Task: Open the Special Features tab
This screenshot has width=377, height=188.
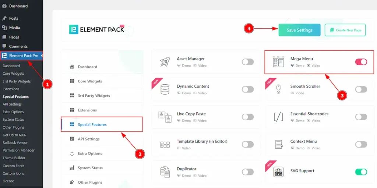Action: [x=92, y=125]
